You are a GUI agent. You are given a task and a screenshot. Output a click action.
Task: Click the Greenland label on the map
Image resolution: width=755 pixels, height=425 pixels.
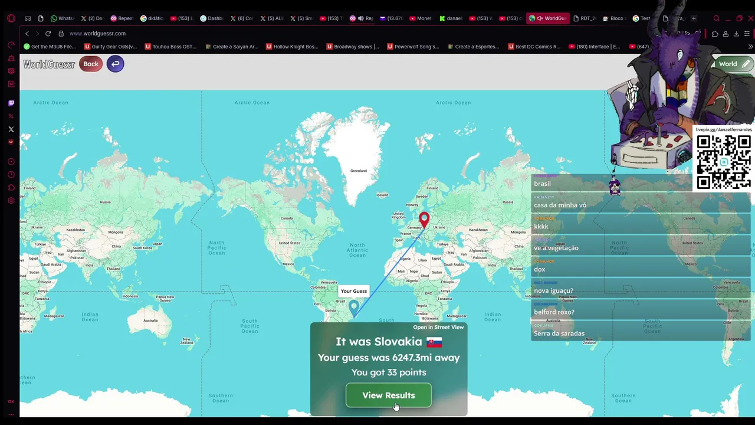pos(359,171)
